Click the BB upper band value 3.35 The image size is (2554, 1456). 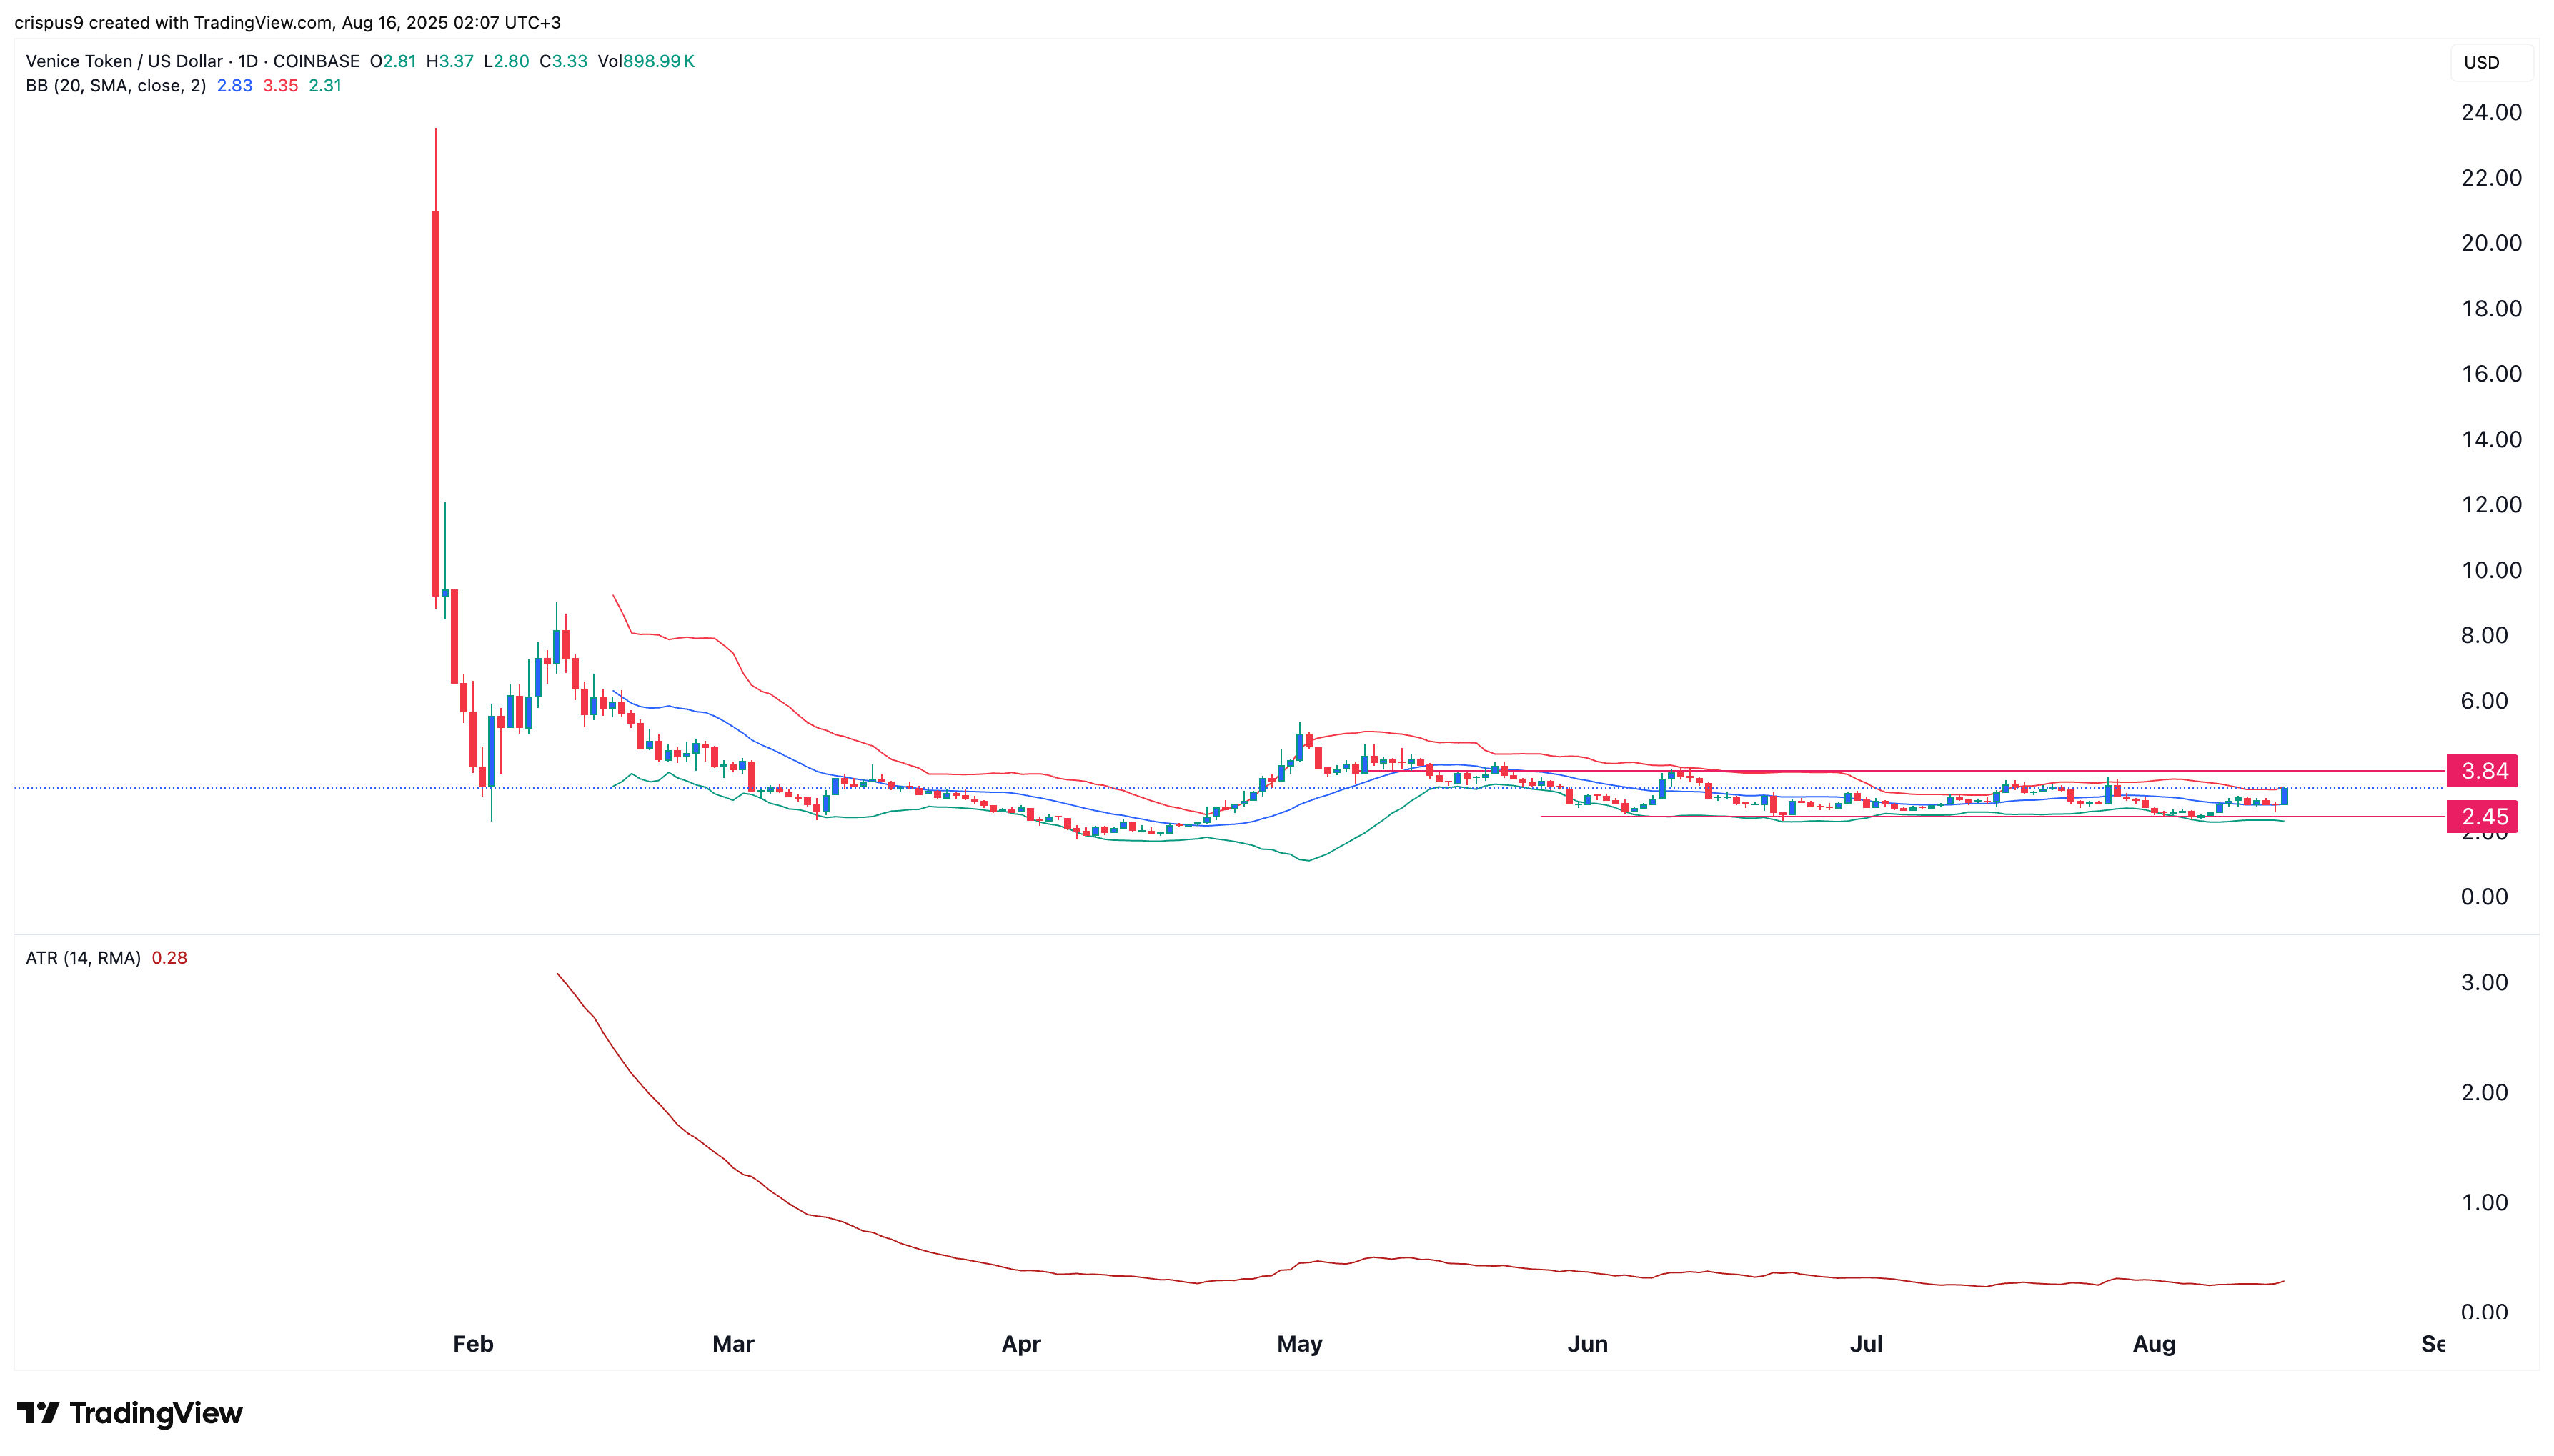coord(280,86)
